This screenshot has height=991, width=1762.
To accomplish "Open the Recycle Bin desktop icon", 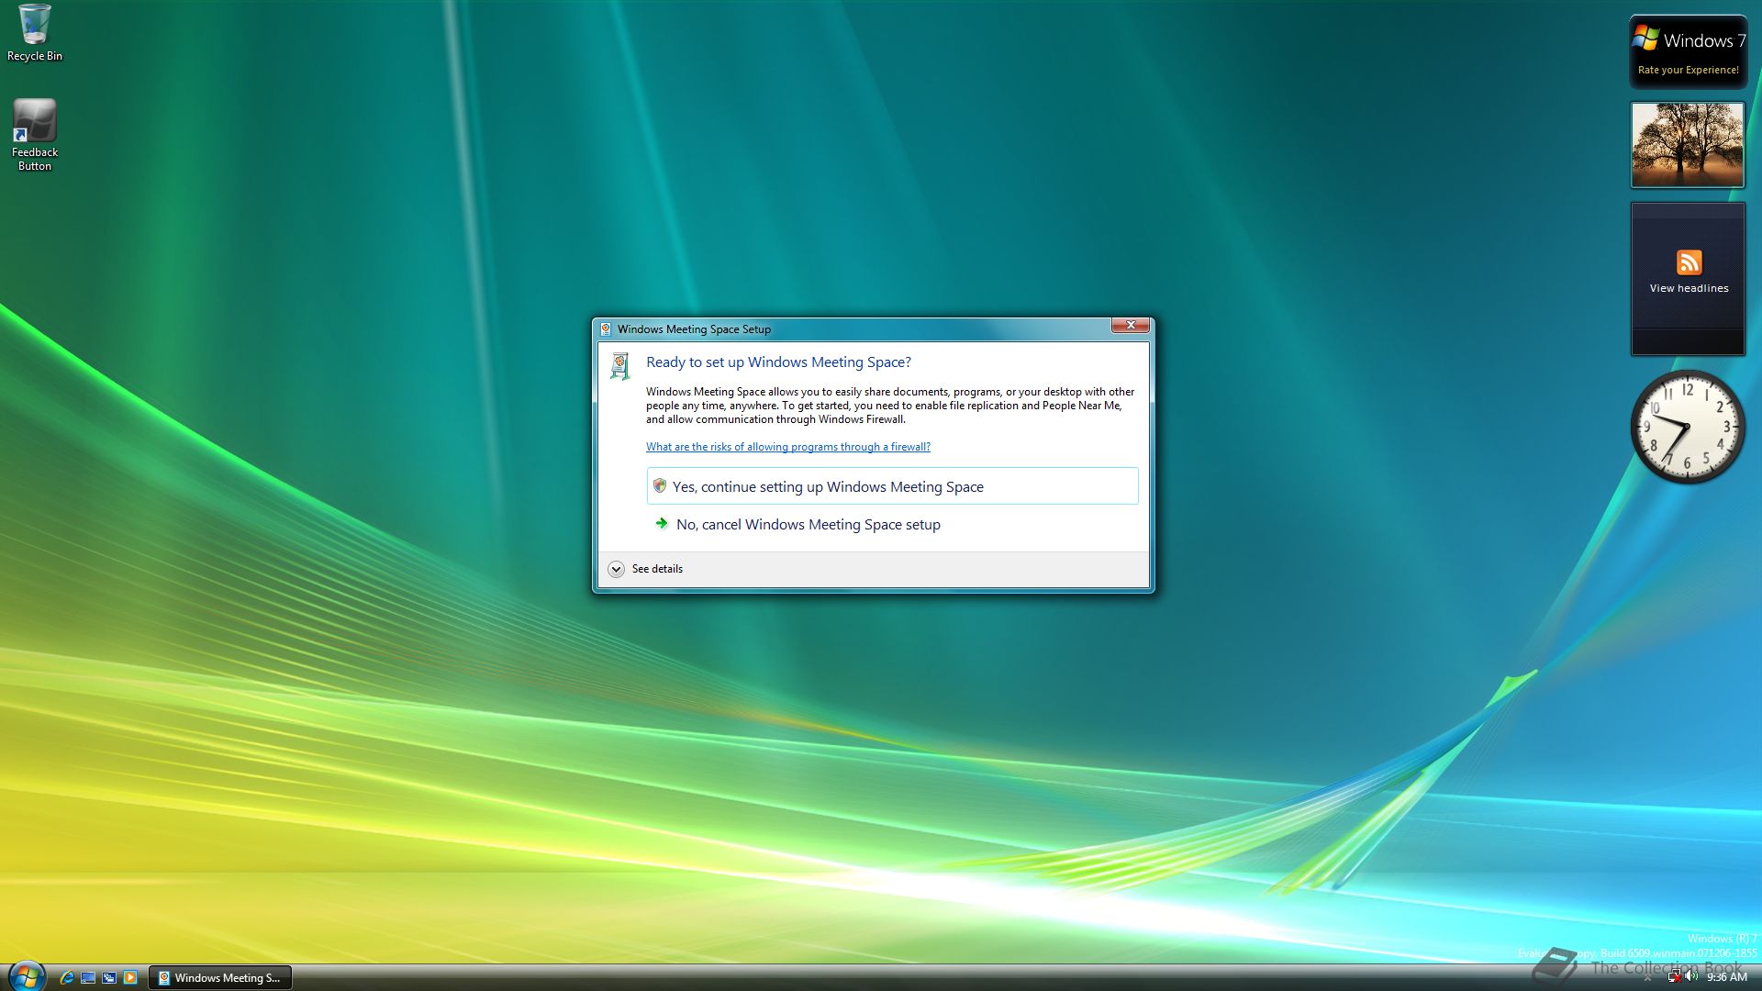I will [35, 33].
